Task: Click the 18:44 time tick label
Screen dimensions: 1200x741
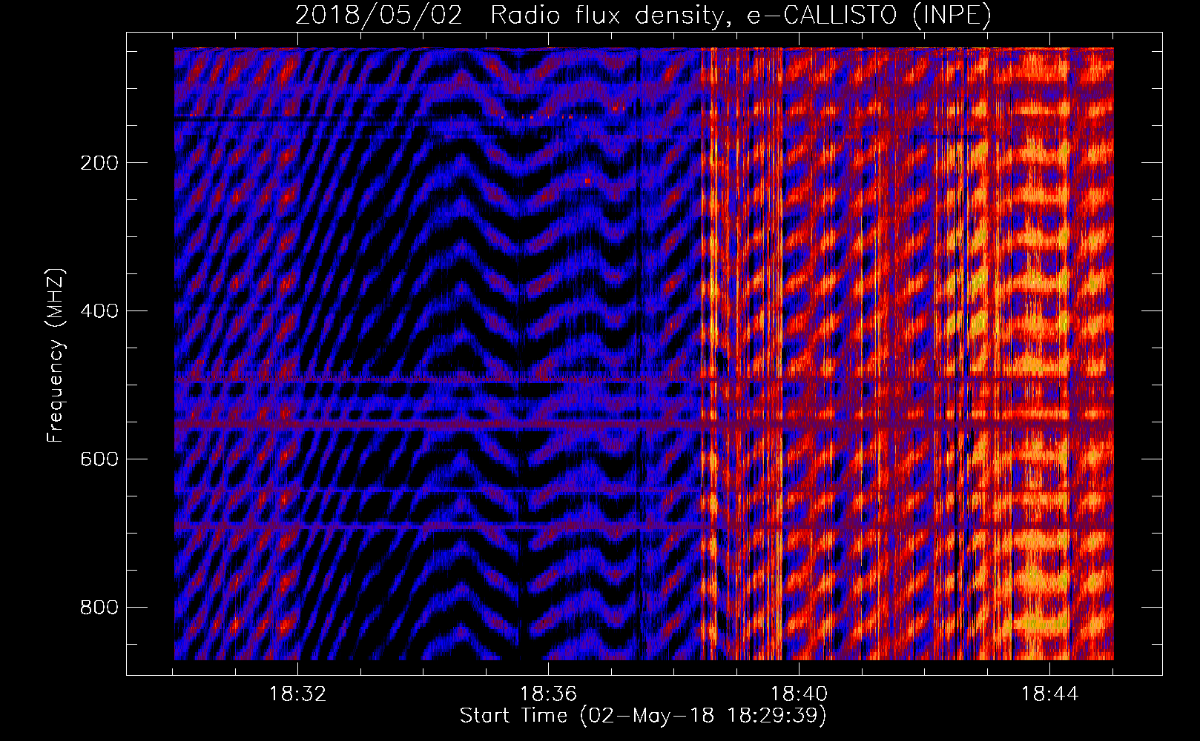Action: [x=1049, y=694]
